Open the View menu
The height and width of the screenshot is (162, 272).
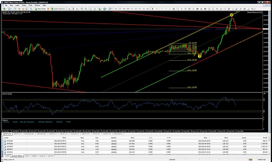click(x=11, y=5)
